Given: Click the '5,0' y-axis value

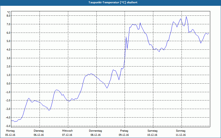Looking at the screenshot, I should click(x=9, y=41).
